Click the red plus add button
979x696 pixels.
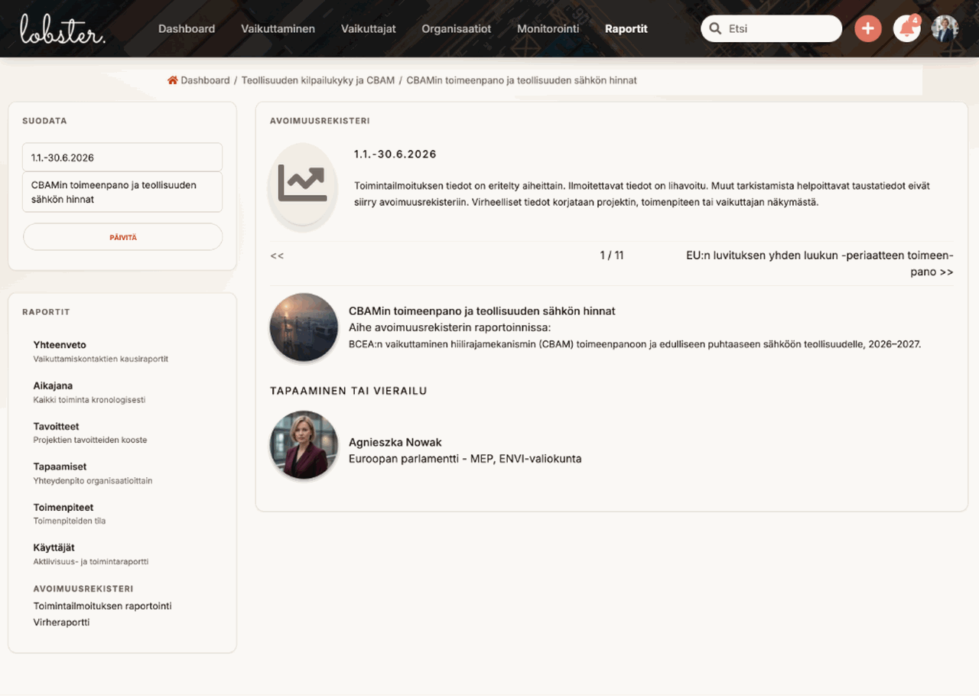click(867, 29)
